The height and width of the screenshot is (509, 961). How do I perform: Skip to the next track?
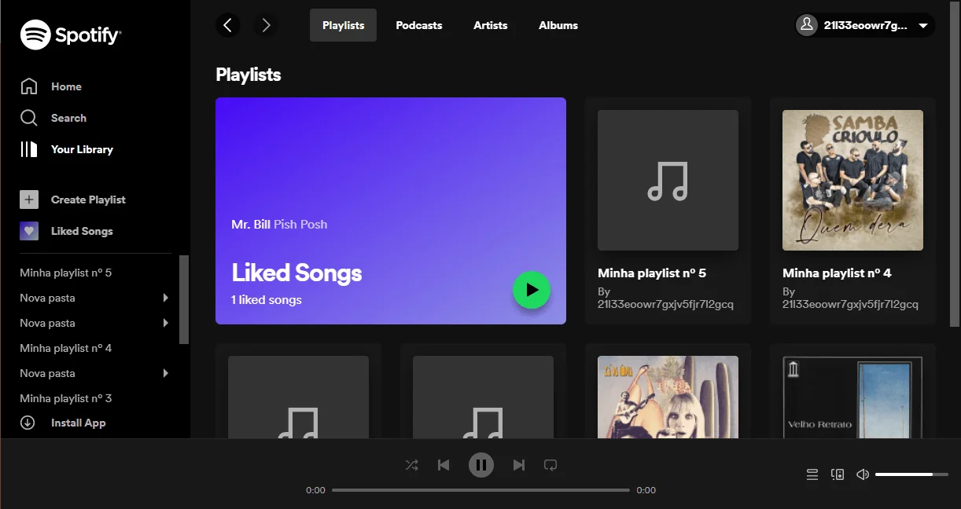point(519,465)
